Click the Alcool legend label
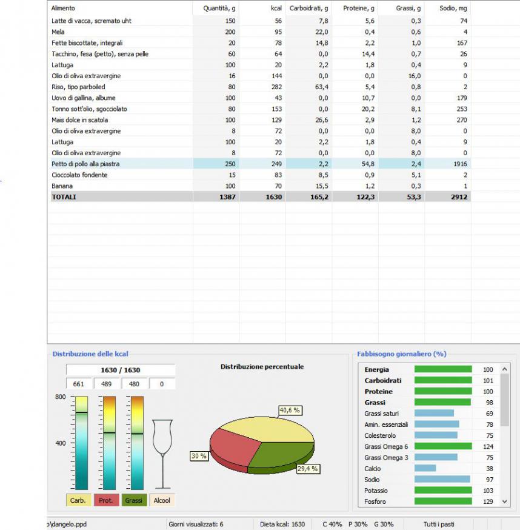The image size is (520, 530). [x=162, y=501]
